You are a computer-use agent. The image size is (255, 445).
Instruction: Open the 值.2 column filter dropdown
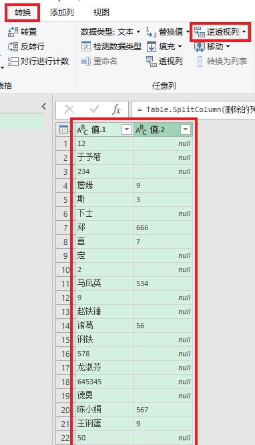(x=186, y=129)
